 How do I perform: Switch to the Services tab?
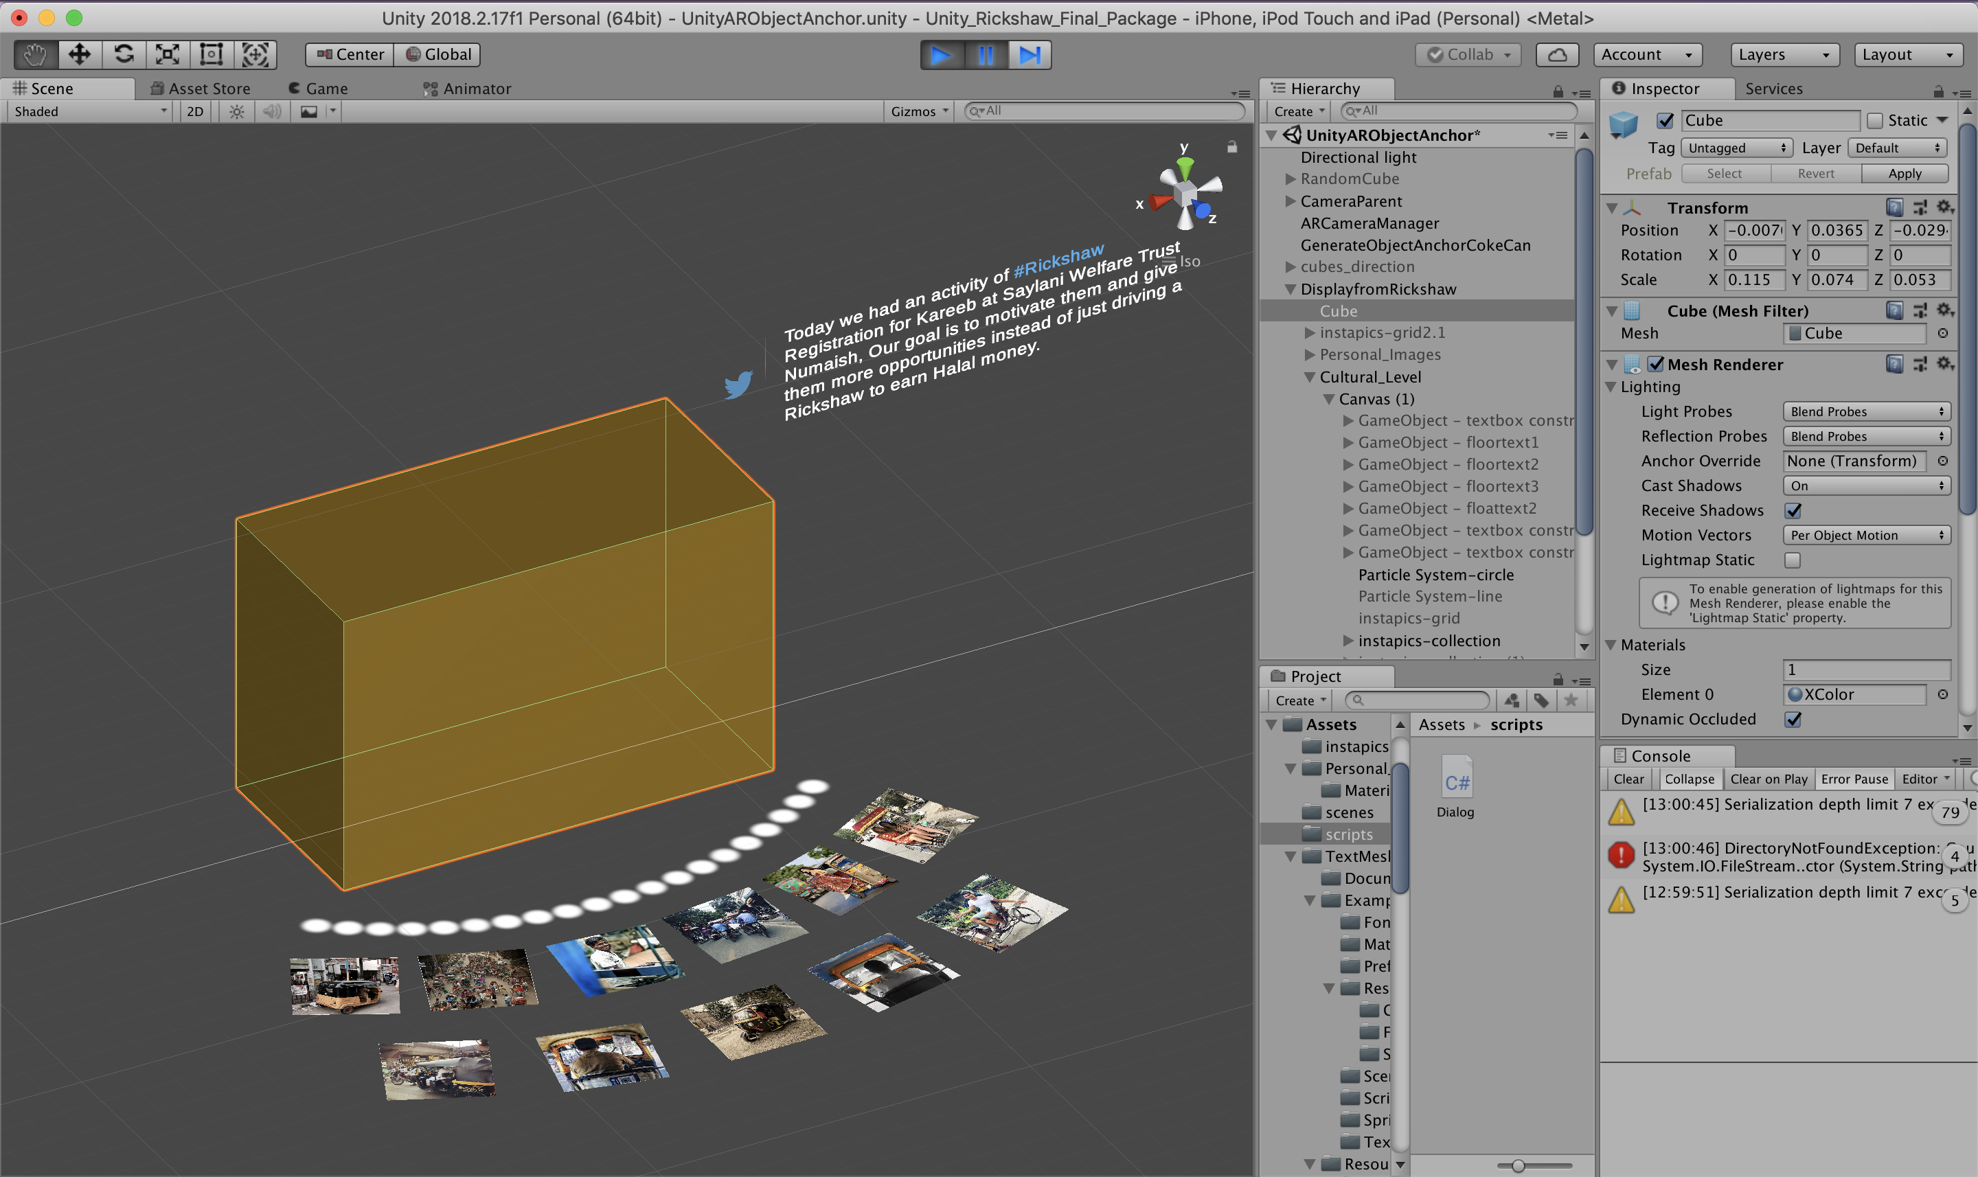pos(1773,89)
